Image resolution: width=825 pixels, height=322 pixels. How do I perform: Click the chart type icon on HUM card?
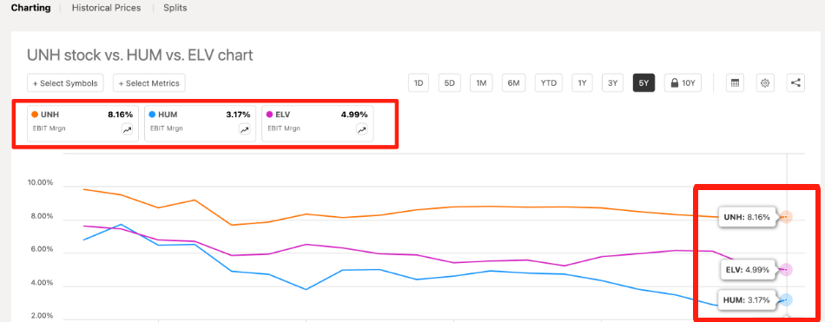[245, 130]
